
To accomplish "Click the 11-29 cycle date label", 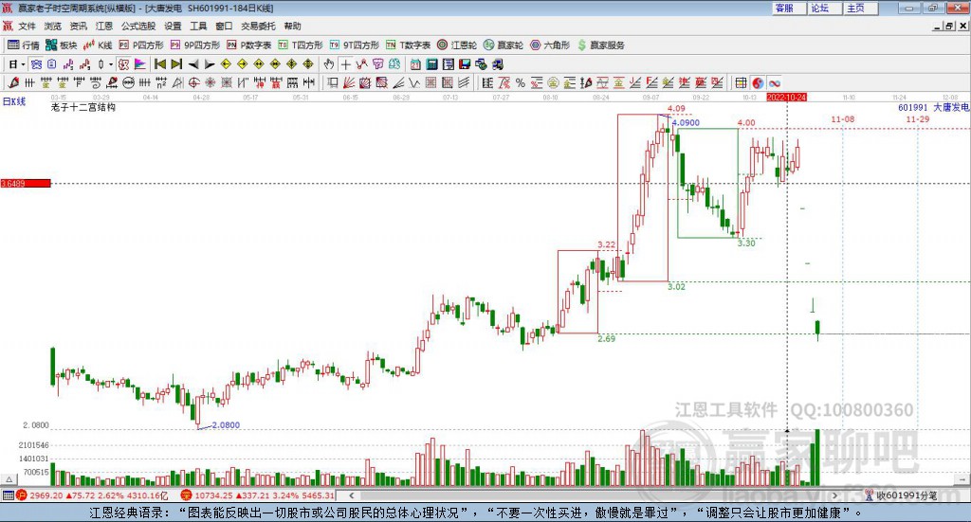I will pos(918,119).
